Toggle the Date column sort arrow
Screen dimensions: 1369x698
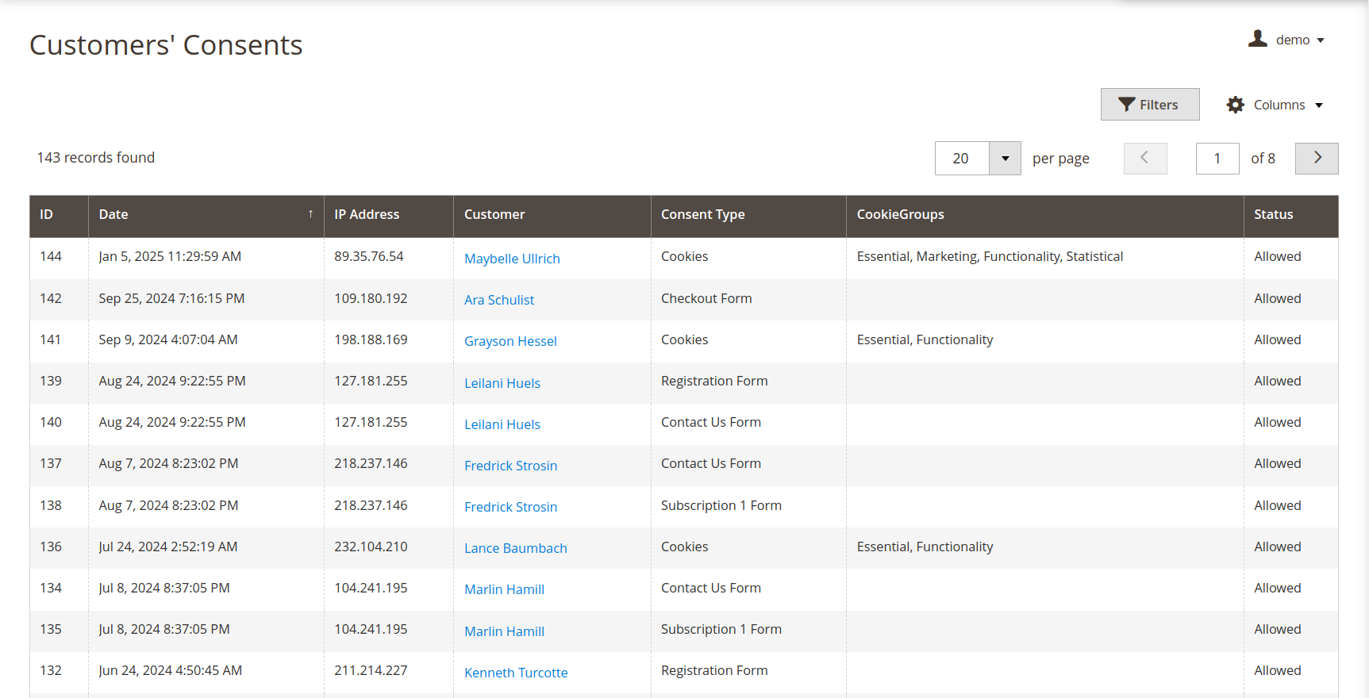pos(310,214)
